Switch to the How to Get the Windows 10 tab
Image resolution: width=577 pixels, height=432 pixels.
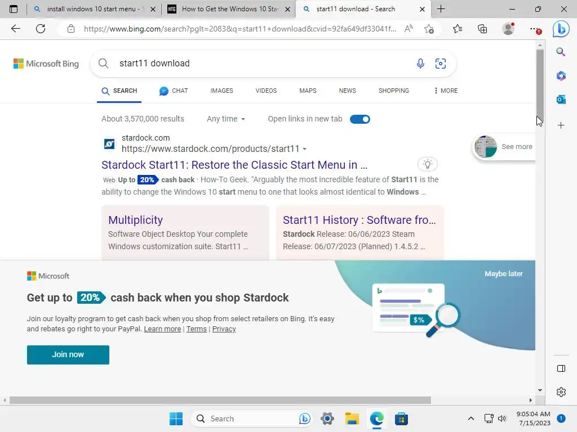pos(228,9)
